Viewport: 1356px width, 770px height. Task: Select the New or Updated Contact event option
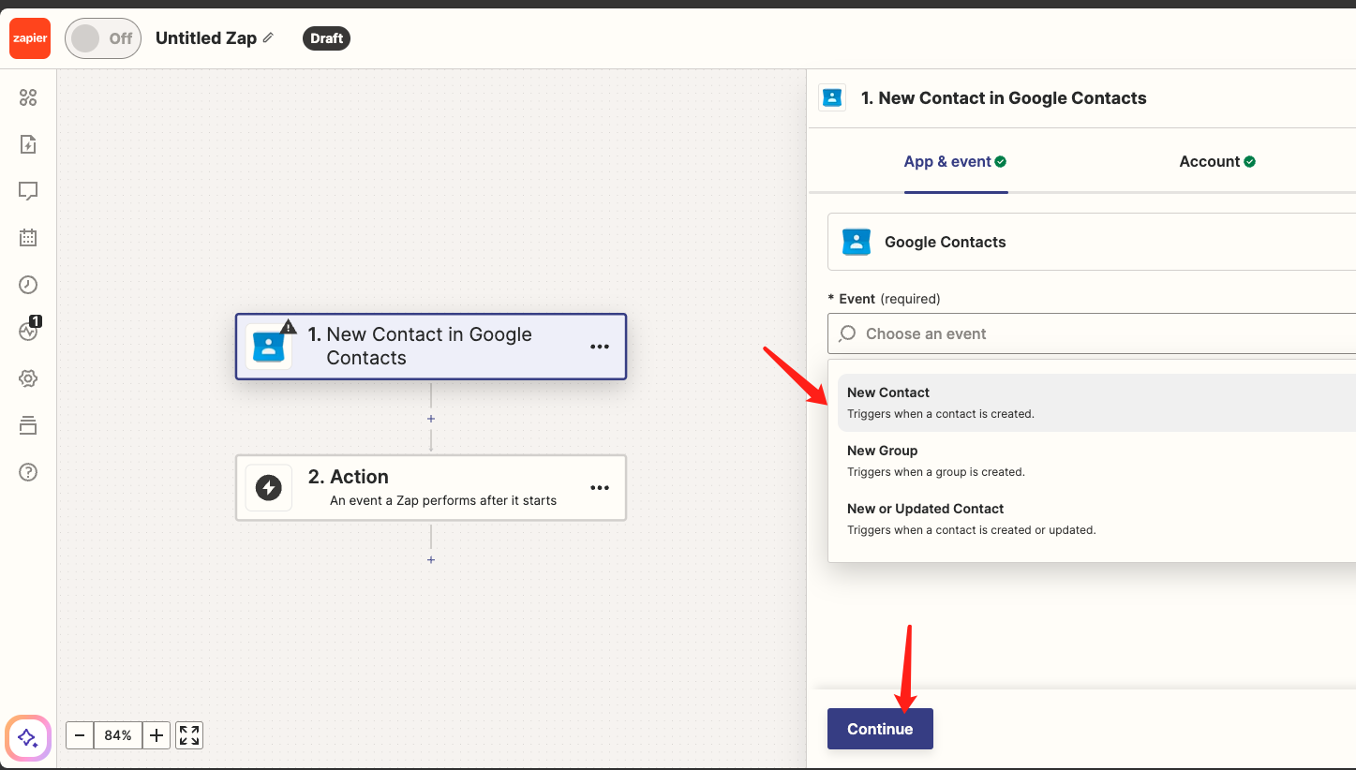(x=1096, y=519)
